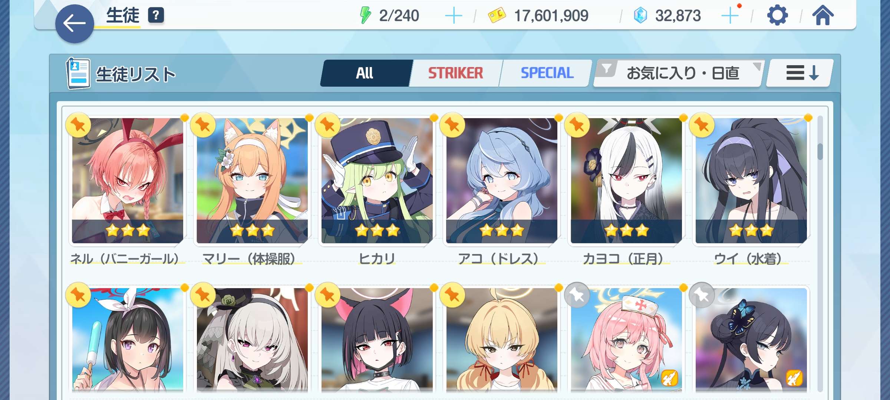Add gems with plus next to 32,873
This screenshot has width=890, height=400.
(730, 16)
